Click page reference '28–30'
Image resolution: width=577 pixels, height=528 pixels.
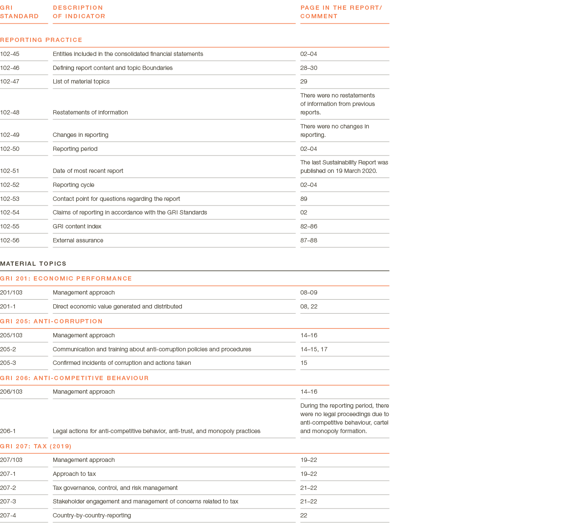[309, 68]
